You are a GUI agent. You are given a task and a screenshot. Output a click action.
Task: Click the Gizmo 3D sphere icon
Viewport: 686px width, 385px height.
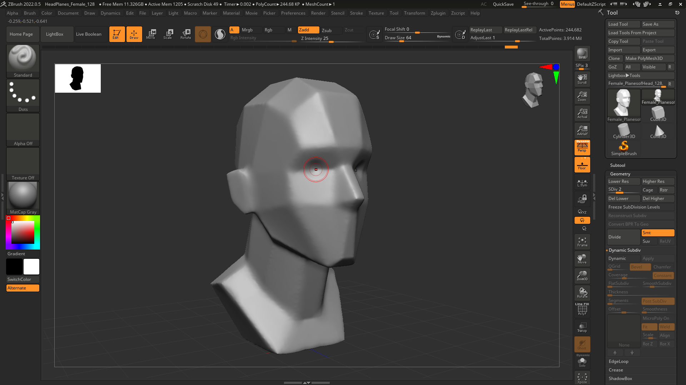tap(203, 34)
